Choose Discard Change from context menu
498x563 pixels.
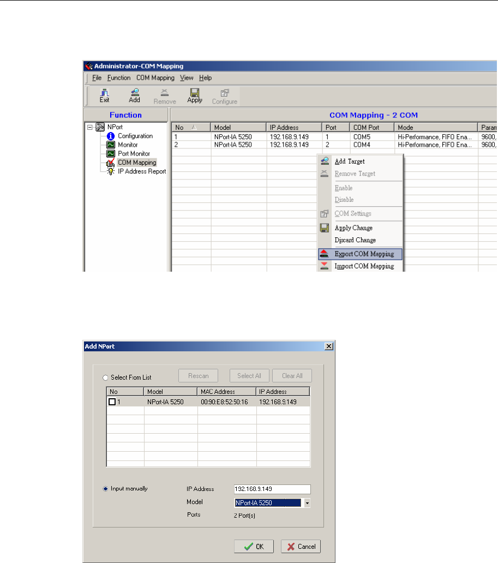click(360, 240)
